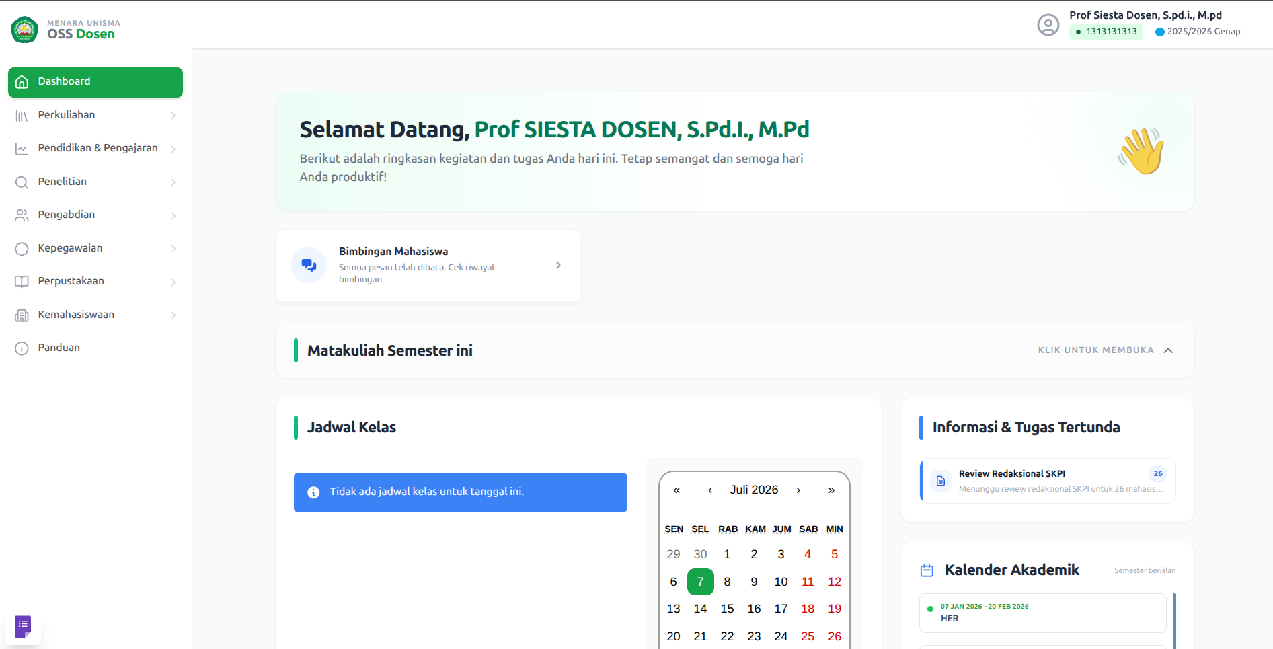This screenshot has width=1273, height=649.
Task: Select date 7 in the calendar
Action: (700, 582)
